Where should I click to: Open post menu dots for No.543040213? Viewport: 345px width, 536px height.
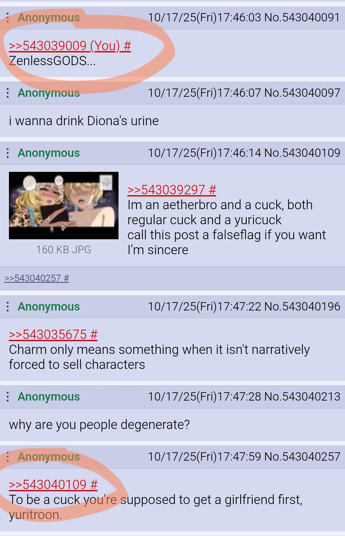coord(8,397)
